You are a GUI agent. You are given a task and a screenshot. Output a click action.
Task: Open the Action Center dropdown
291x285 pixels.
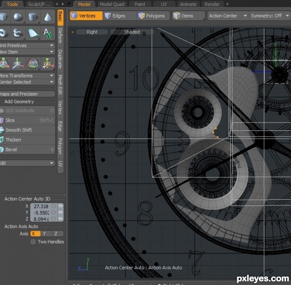[228, 16]
